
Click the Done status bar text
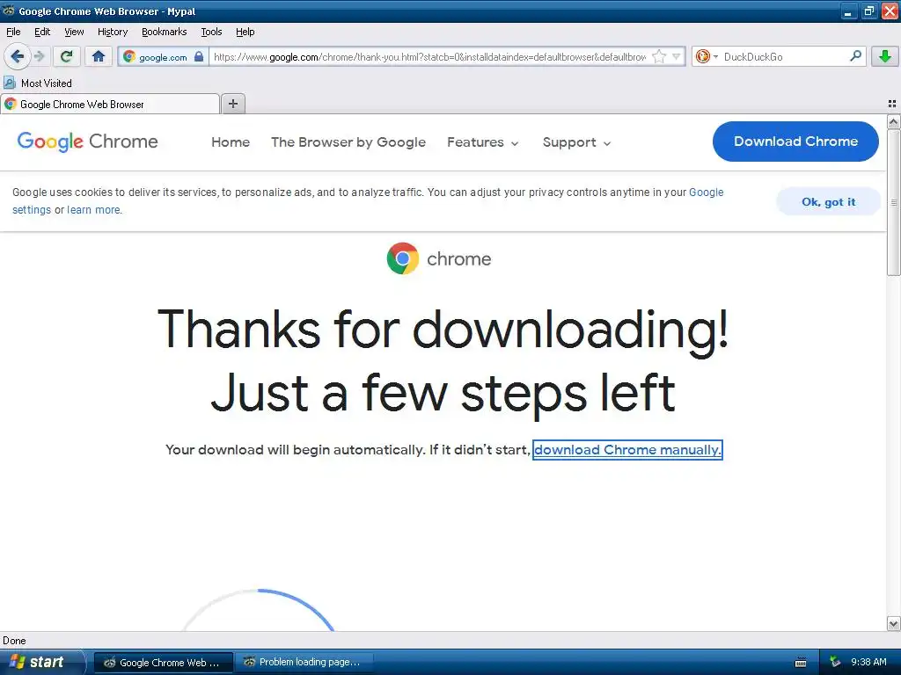(14, 641)
